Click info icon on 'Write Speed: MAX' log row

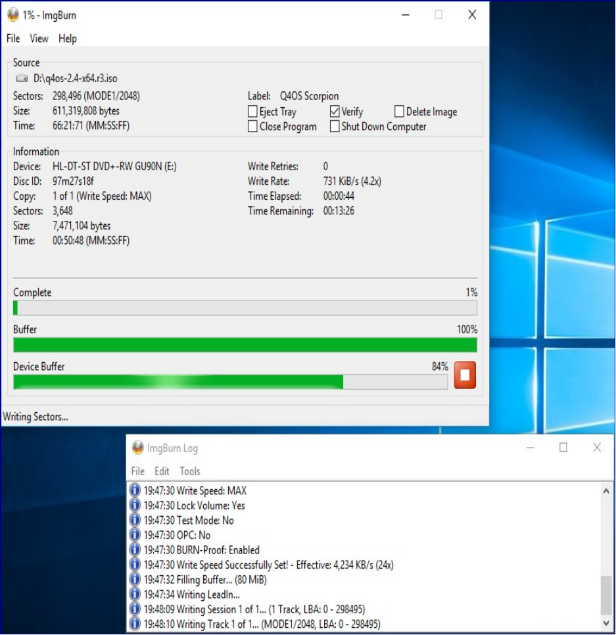coord(135,490)
